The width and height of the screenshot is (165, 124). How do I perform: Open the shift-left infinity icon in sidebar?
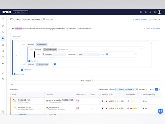3,64
